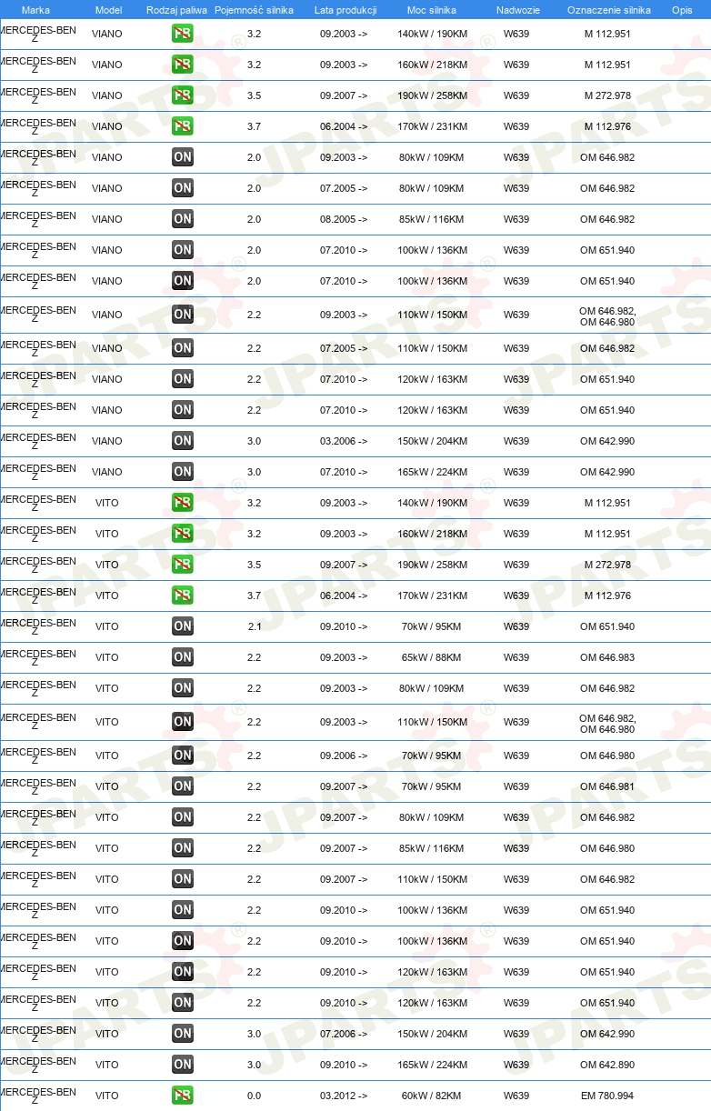This screenshot has width=711, height=1111.
Task: Click petrol icon for VITO 3.5 190kW/258KM
Action: (183, 565)
